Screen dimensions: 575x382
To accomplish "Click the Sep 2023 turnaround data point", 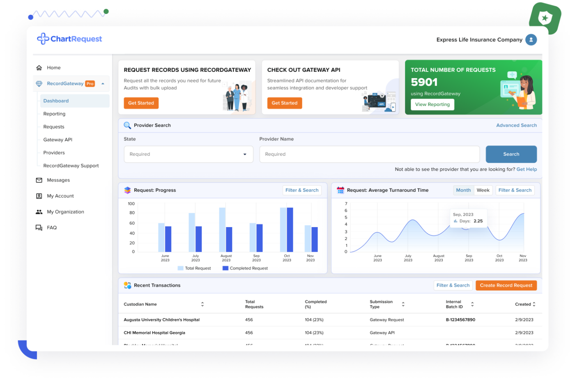I will (x=466, y=228).
